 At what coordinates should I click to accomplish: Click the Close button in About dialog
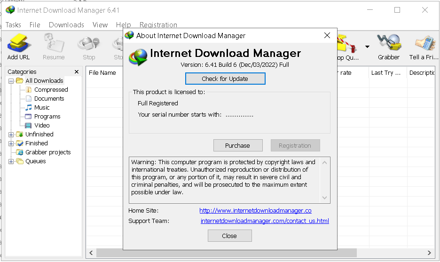click(229, 236)
